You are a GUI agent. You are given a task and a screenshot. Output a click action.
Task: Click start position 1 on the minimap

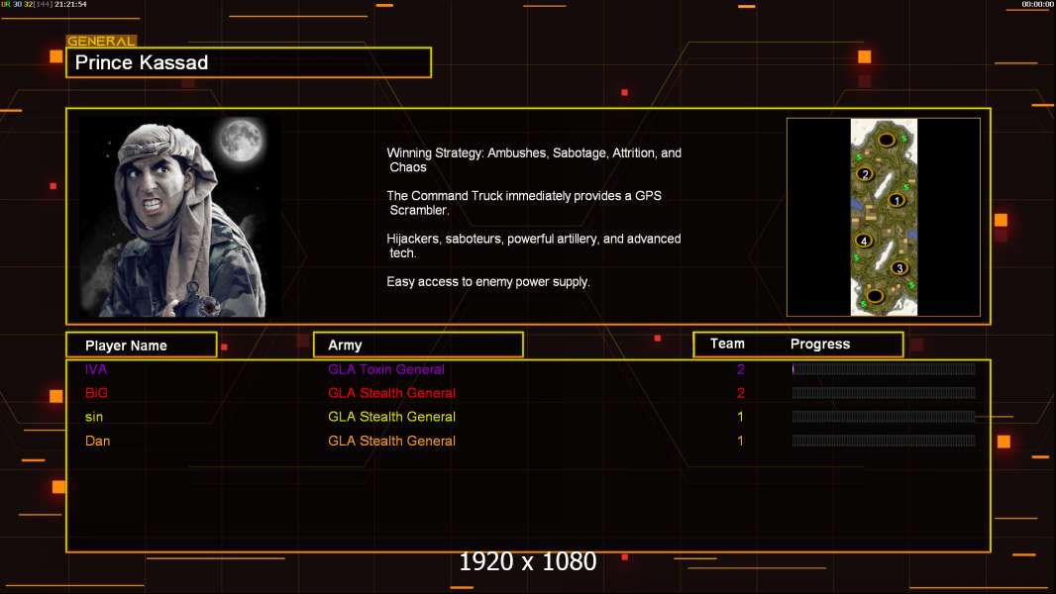pyautogui.click(x=897, y=200)
